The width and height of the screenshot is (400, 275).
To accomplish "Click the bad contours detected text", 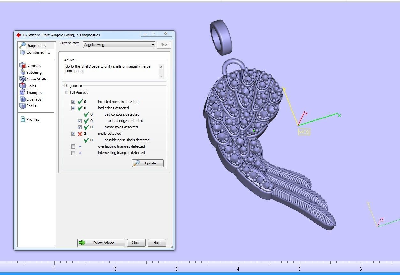I will pos(122,114).
